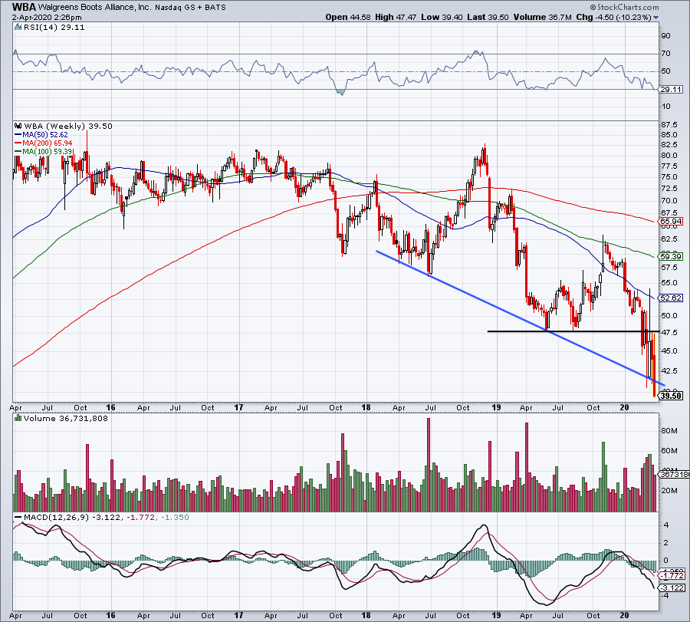Click the 65.94 red MA tag on price axis
This screenshot has width=690, height=622.
coord(671,222)
